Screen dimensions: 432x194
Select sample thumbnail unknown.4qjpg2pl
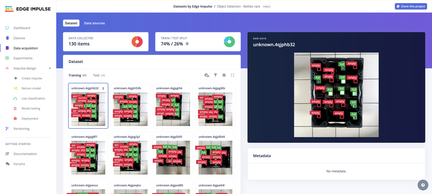(x=131, y=158)
